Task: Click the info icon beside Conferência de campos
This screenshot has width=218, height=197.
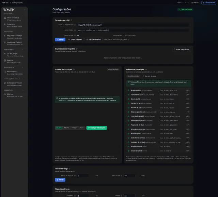Action: pos(146,69)
